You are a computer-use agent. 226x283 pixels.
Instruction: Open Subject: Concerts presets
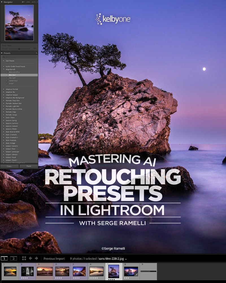coord(12,146)
